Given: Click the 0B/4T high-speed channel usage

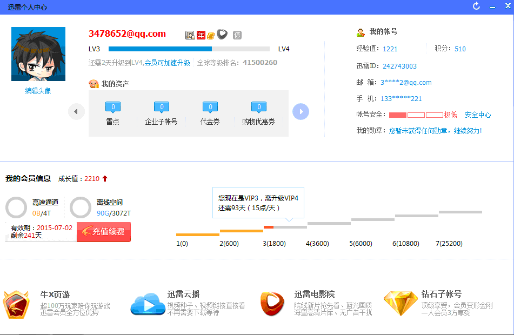Looking at the screenshot, I should tap(42, 213).
